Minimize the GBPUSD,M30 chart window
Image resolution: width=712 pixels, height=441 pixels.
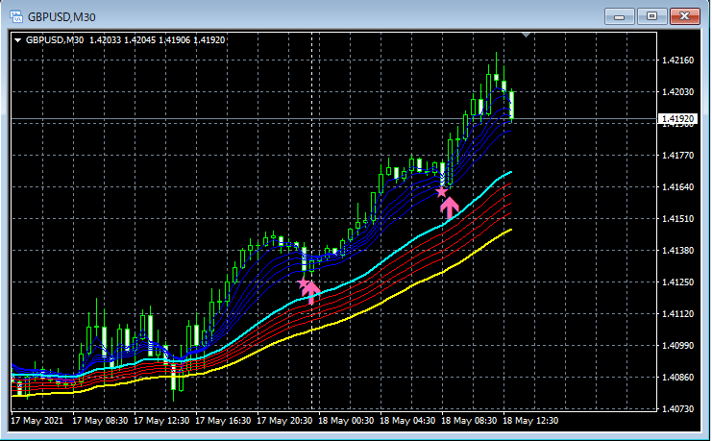[x=619, y=16]
